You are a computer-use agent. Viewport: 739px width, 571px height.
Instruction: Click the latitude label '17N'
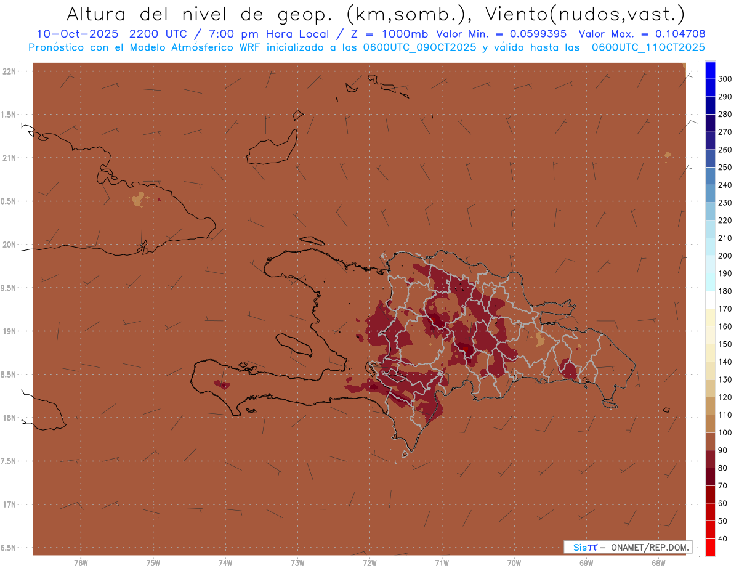coord(9,504)
